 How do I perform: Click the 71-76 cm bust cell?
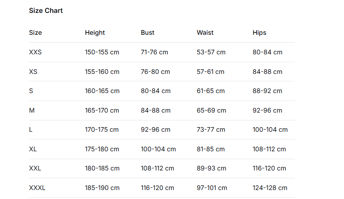[x=154, y=52]
